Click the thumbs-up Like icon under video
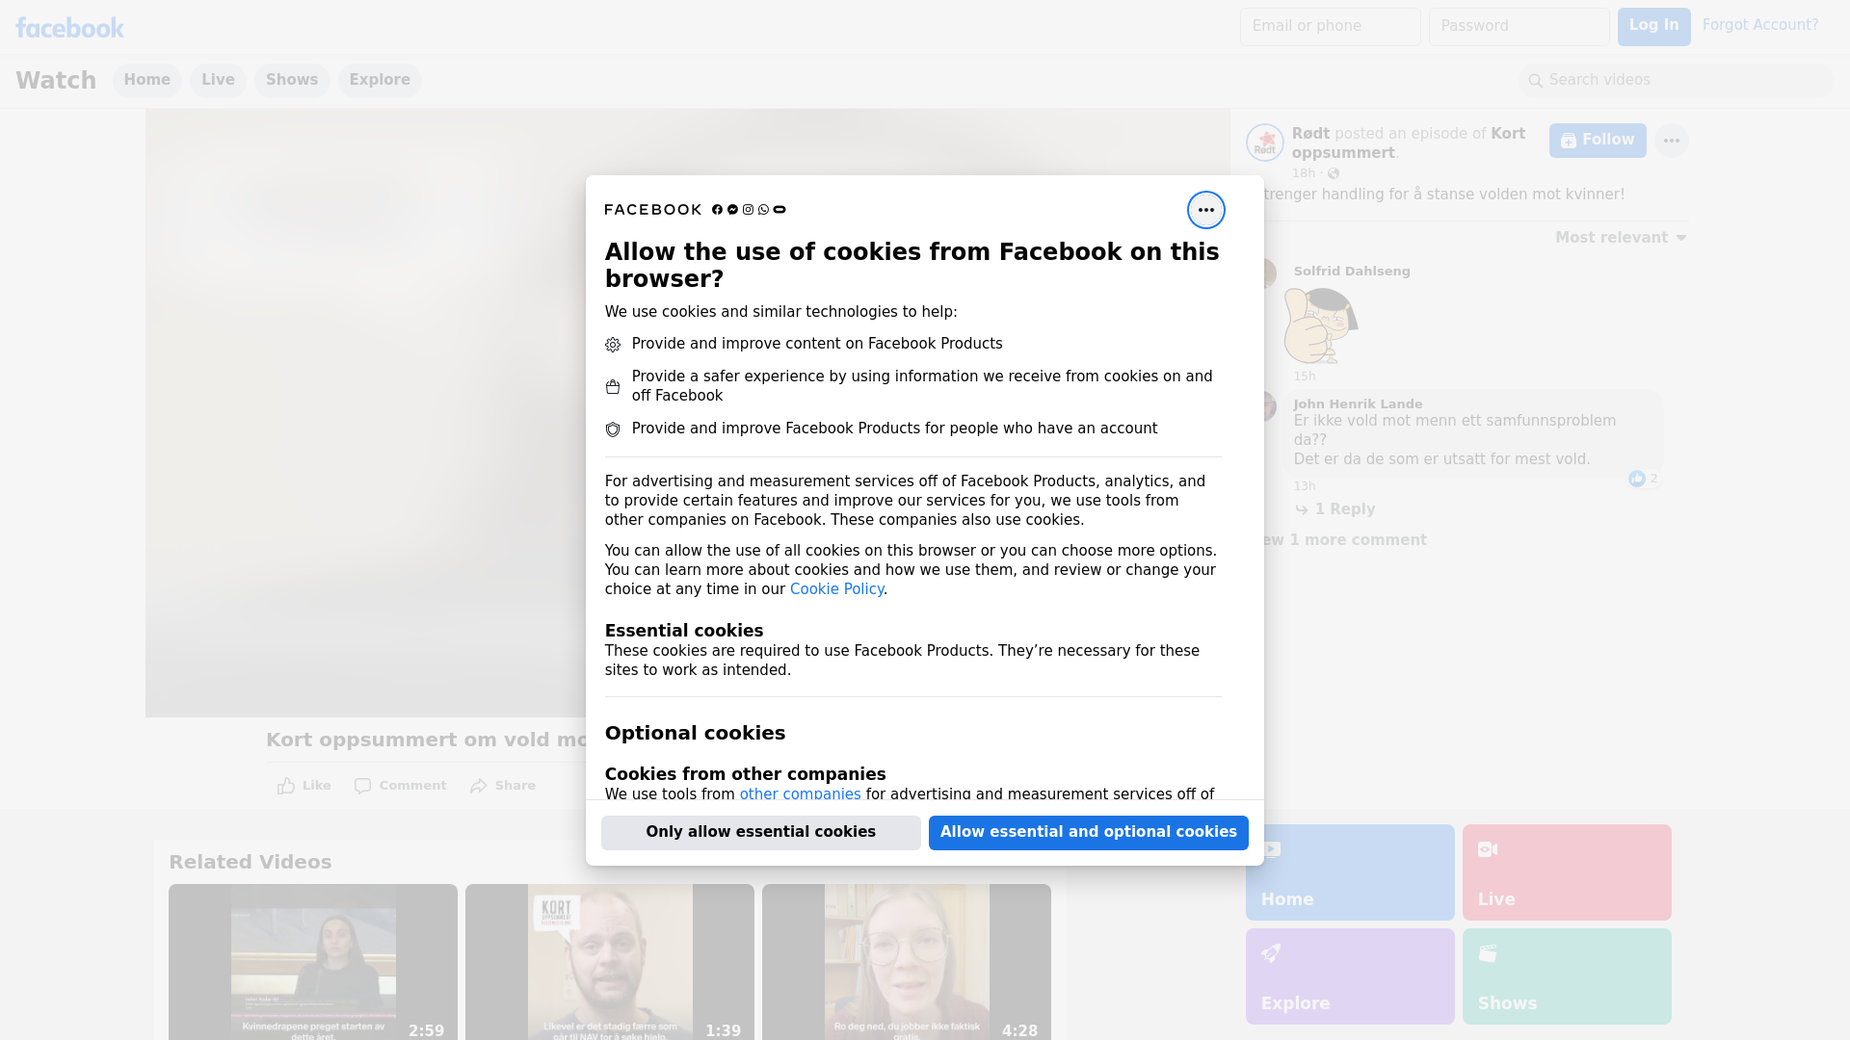The height and width of the screenshot is (1040, 1850). (286, 786)
